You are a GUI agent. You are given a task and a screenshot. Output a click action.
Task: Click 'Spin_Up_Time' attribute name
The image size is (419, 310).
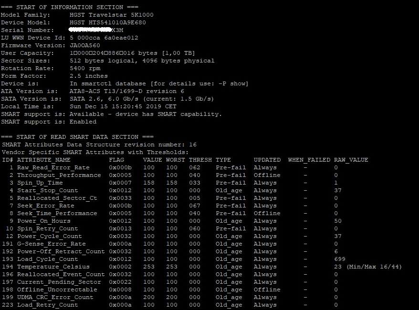pos(40,183)
